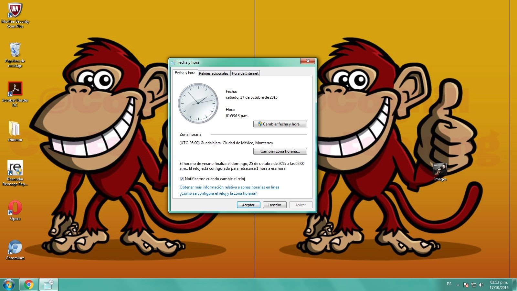Screen dimensions: 517x291
Task: Launch Reanudar Reimage Repair shortcut
Action: (15, 168)
